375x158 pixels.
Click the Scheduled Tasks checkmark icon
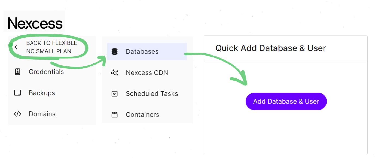point(114,94)
